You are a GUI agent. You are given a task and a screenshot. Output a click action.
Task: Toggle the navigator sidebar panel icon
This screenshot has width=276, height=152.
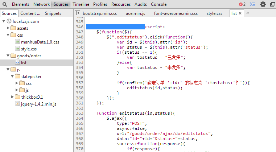[x=78, y=13]
